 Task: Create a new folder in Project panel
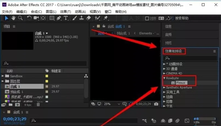(x=11, y=105)
